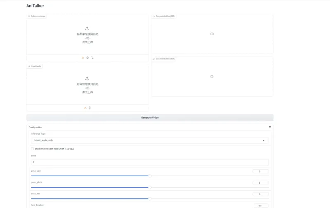Click the video camera icon in Generated Video (512)
Image resolution: width=330 pixels, height=208 pixels.
(x=212, y=77)
